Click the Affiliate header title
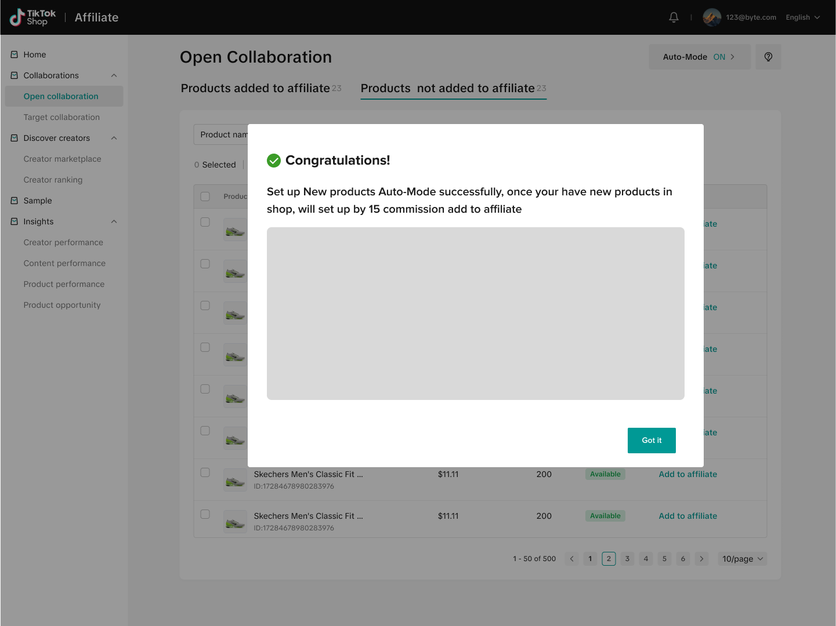Screen dimensions: 836x626 (x=96, y=17)
